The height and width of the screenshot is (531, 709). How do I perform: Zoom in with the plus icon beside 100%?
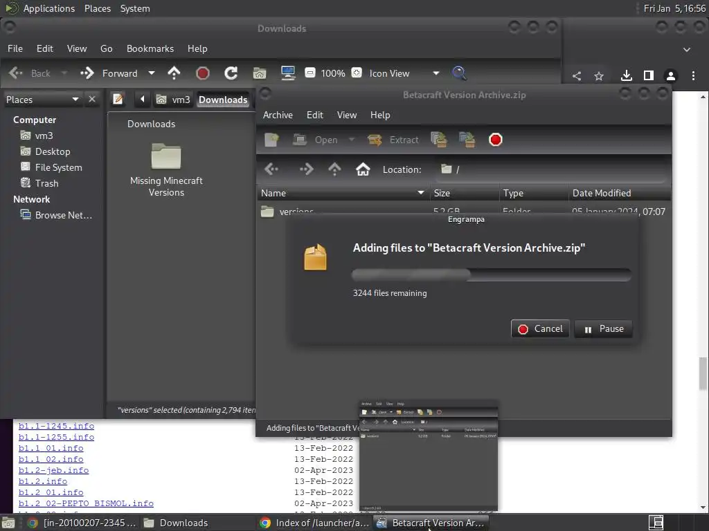click(357, 73)
